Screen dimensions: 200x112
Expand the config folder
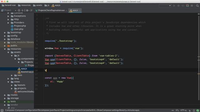[x=5, y=36]
